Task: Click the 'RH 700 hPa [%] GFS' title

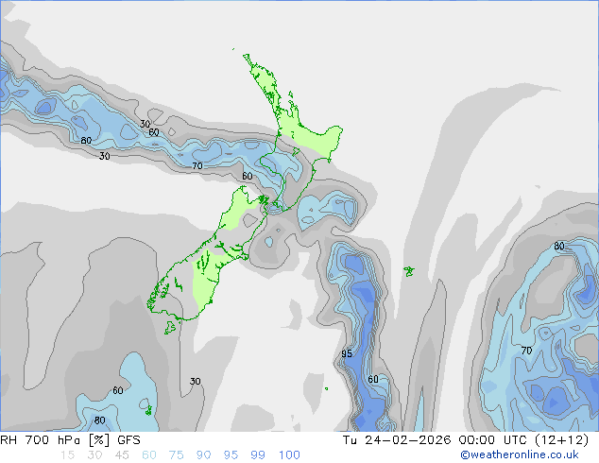Action: tap(70, 440)
